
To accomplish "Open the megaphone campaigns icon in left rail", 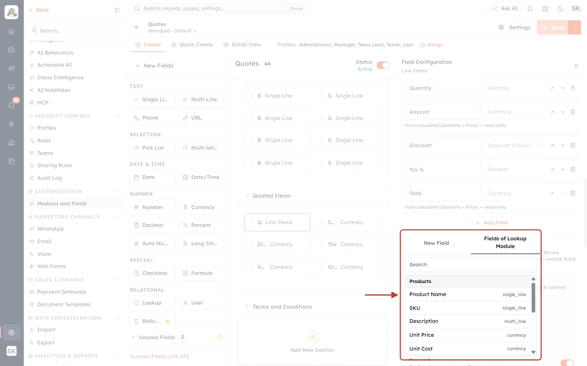I will click(11, 68).
